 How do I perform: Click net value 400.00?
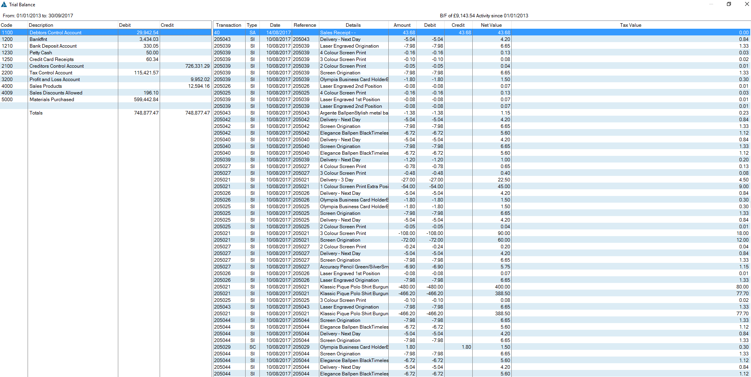[x=503, y=287]
